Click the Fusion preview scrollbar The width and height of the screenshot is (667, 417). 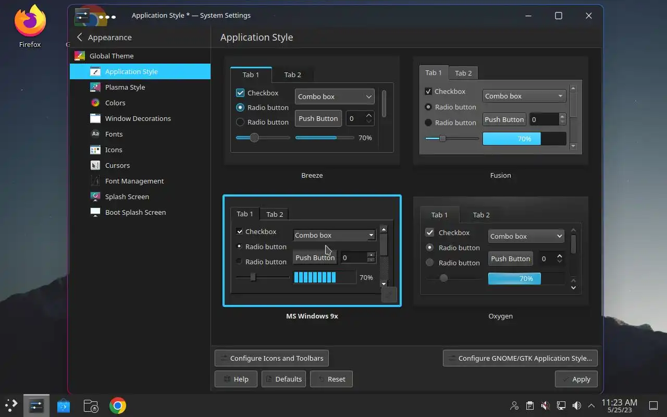(x=573, y=117)
